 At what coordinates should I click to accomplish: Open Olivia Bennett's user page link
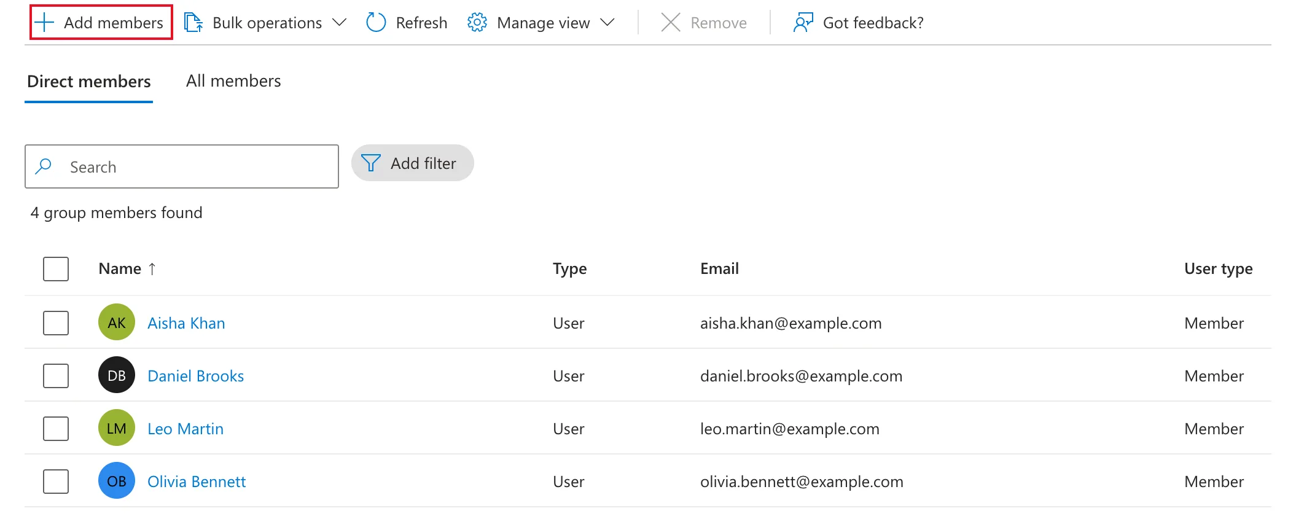[x=197, y=482]
